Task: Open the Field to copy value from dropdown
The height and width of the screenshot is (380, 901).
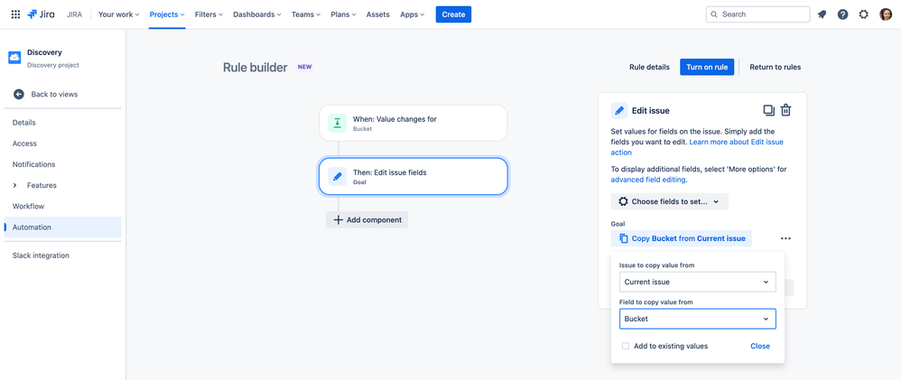Action: tap(698, 319)
